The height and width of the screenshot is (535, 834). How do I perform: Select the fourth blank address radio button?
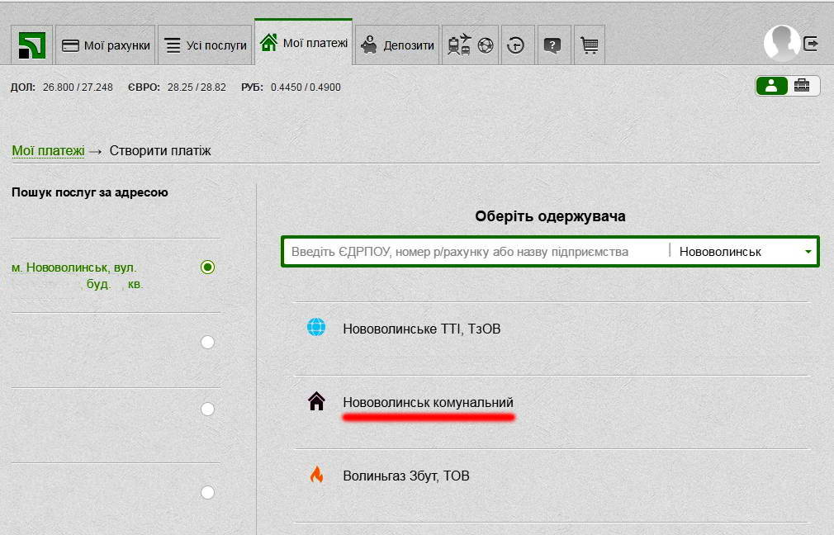click(207, 492)
